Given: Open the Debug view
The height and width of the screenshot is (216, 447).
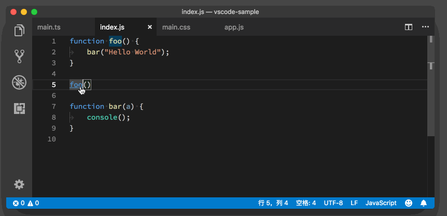Looking at the screenshot, I should (x=20, y=82).
